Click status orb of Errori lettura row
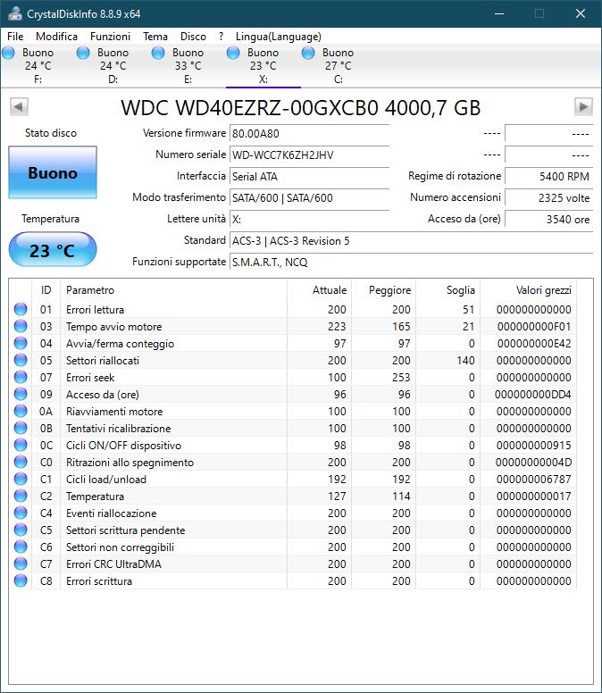602x693 pixels. click(21, 309)
